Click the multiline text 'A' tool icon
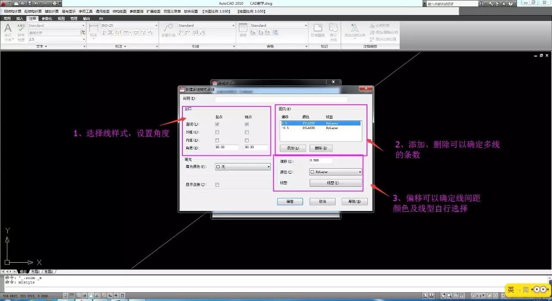The image size is (552, 301). click(x=8, y=28)
